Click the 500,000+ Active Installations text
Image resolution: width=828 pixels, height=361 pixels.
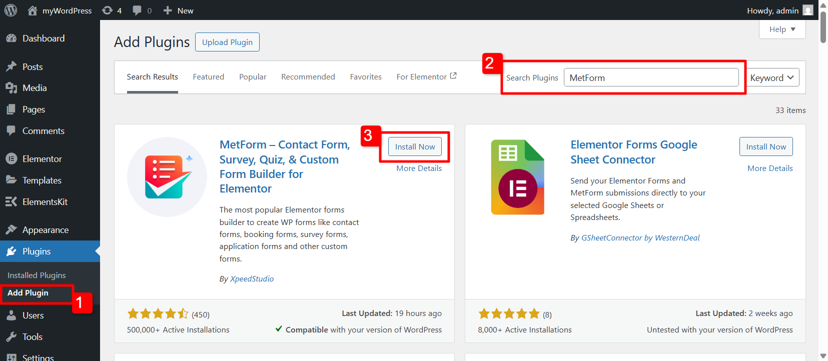(178, 330)
